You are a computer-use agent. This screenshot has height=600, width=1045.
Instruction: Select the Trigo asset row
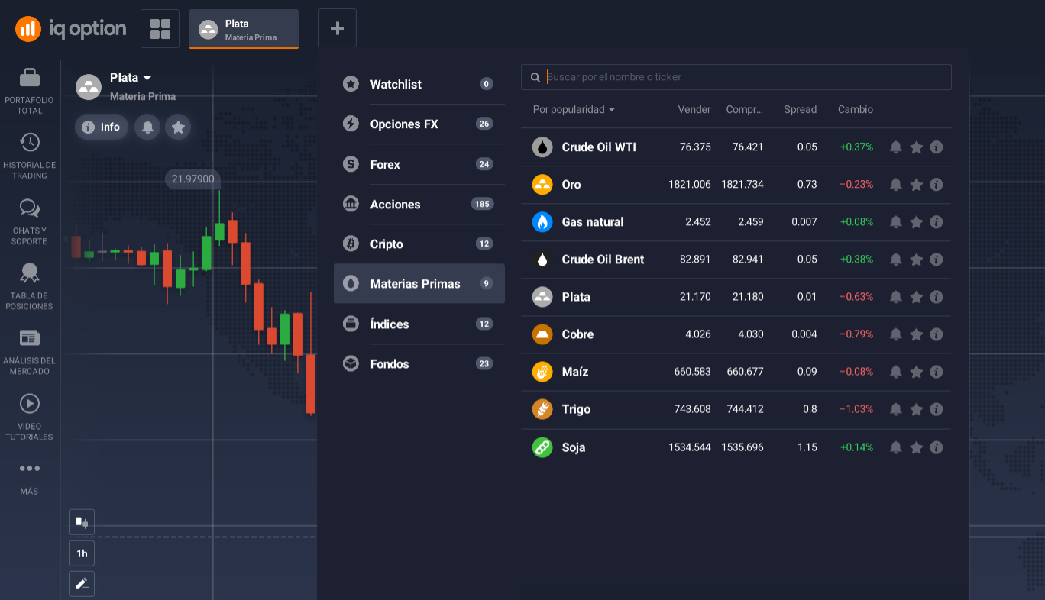pos(736,409)
